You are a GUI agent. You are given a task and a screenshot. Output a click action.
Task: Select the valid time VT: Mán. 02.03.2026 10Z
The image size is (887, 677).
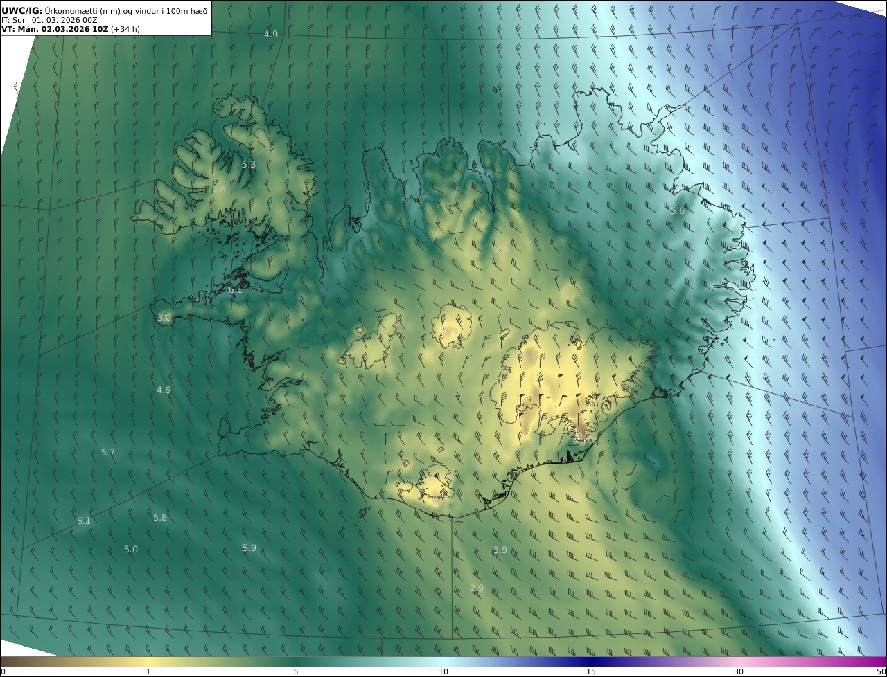(x=55, y=30)
